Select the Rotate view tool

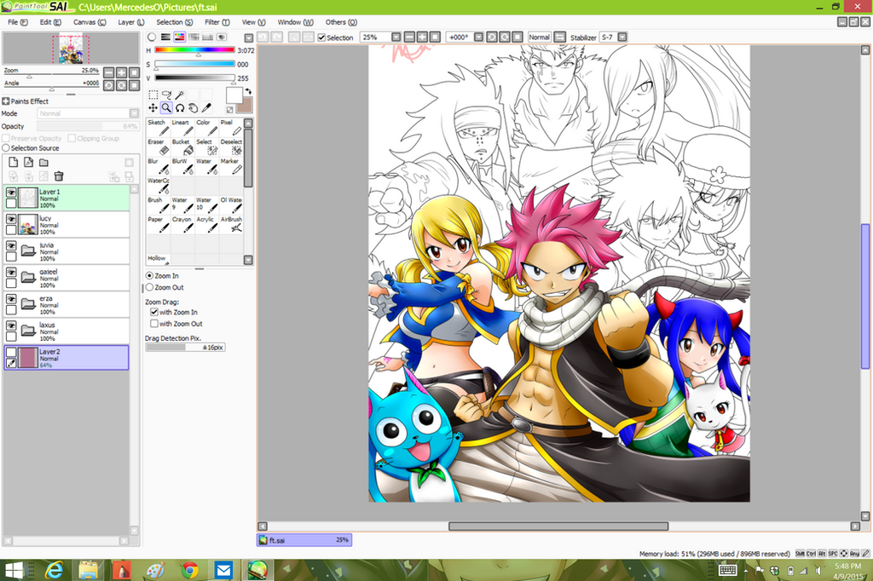click(180, 108)
